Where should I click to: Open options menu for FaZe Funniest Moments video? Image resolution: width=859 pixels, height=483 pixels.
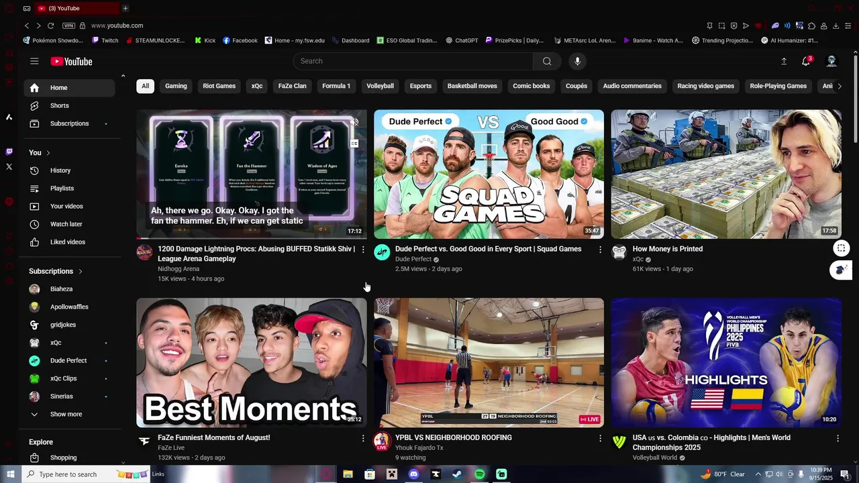coord(363,438)
